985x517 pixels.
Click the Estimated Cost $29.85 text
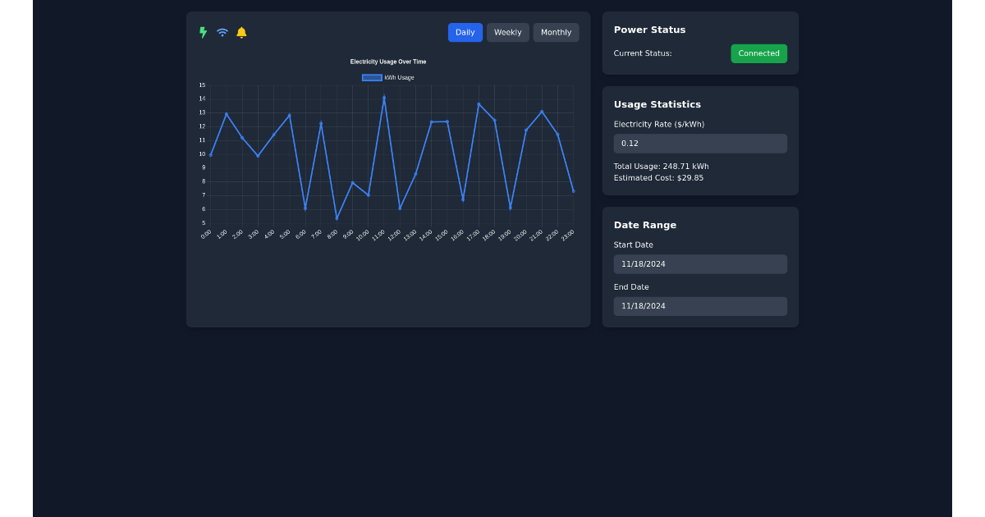pos(658,177)
